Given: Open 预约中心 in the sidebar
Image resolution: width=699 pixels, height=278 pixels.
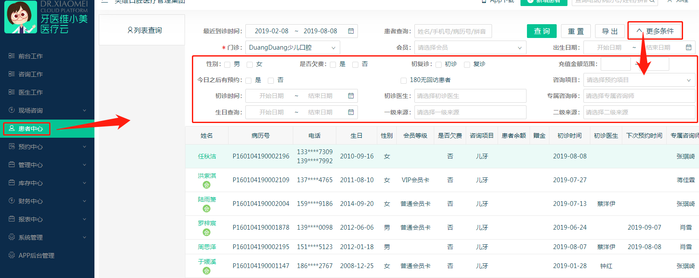Looking at the screenshot, I should coord(31,147).
